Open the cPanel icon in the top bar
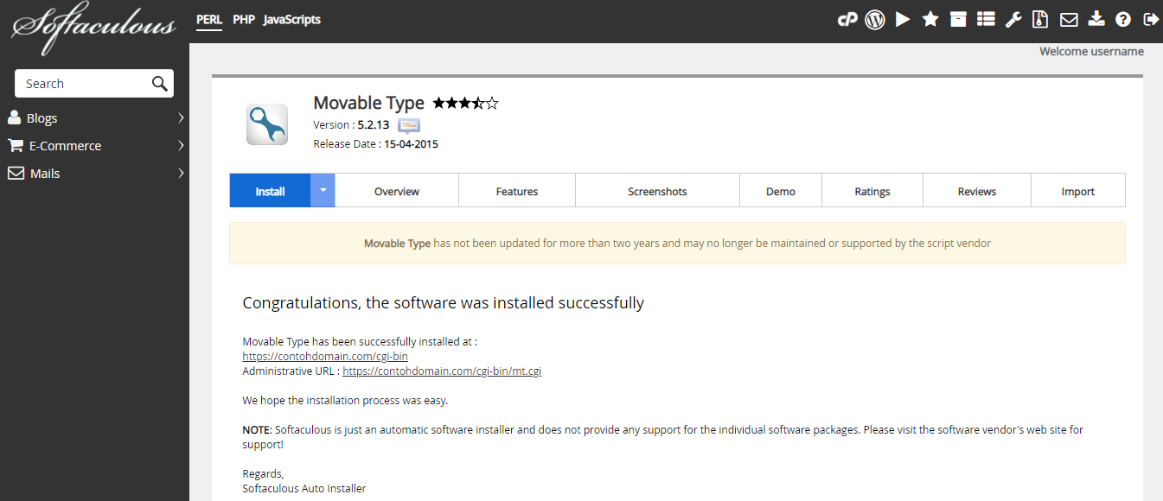The image size is (1163, 501). tap(847, 18)
